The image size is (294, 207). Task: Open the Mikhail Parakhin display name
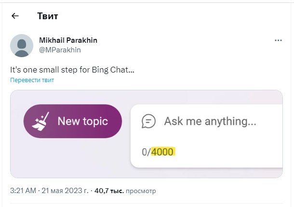(68, 40)
